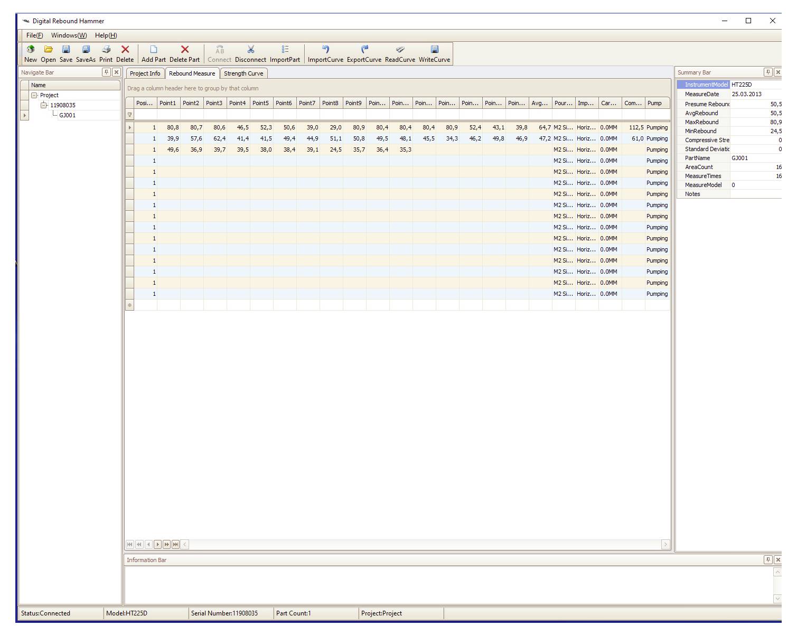Open the Help menu

[106, 35]
